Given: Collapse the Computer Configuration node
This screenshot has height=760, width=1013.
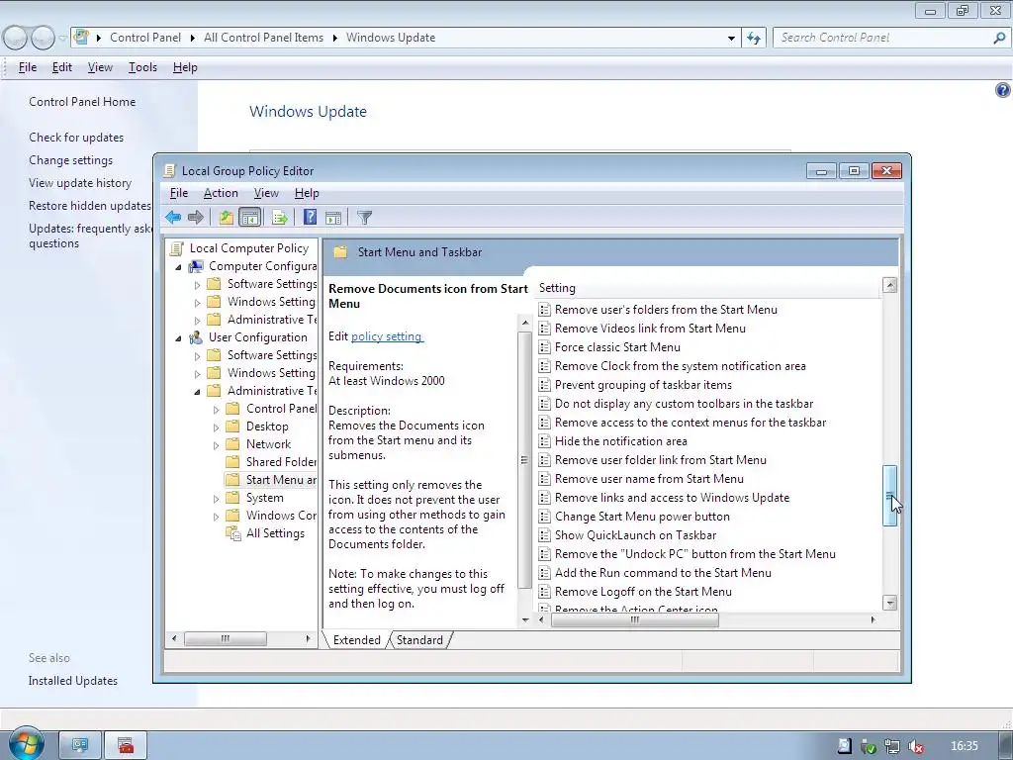Looking at the screenshot, I should tap(179, 267).
